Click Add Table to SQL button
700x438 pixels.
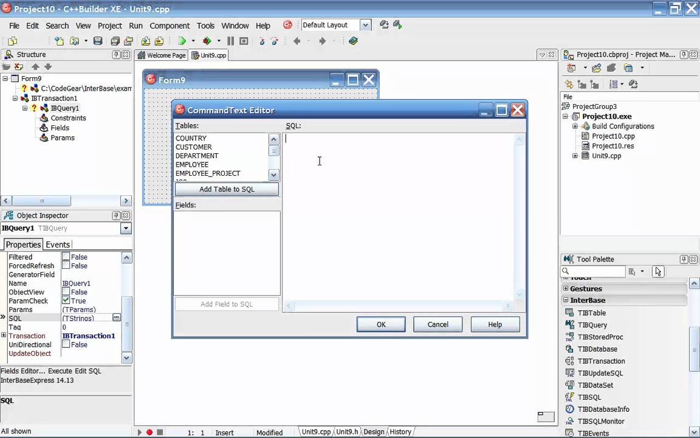tap(227, 189)
